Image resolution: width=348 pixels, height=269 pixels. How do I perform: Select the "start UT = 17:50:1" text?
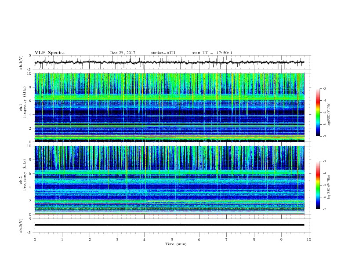point(212,53)
